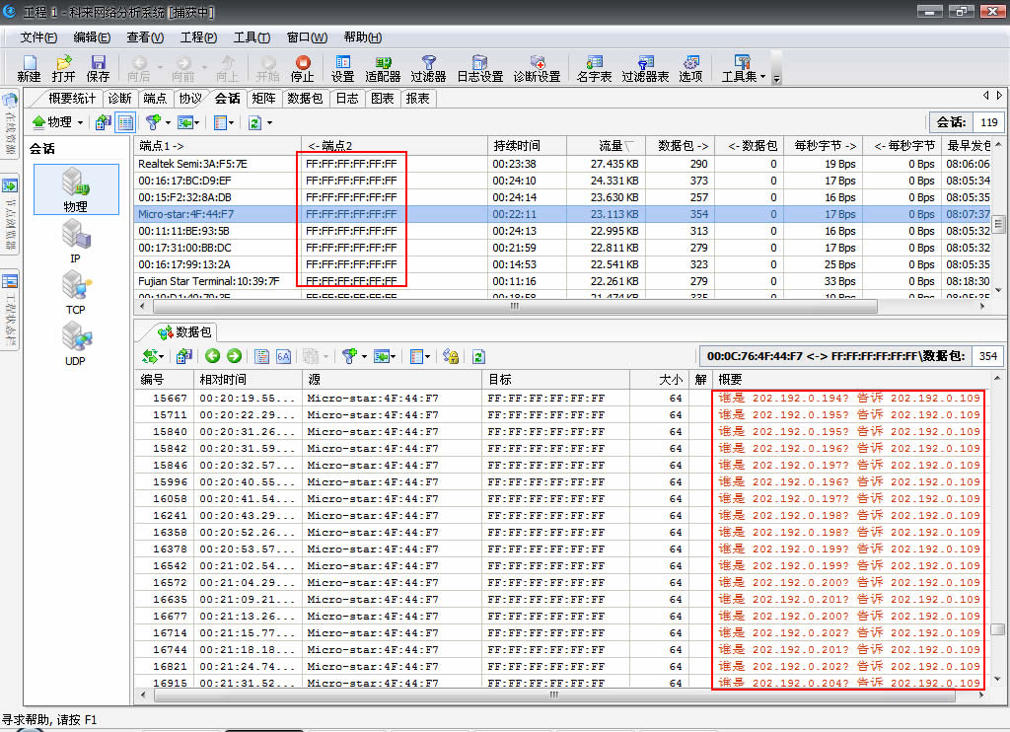Click the 持续时间 column header

[517, 146]
